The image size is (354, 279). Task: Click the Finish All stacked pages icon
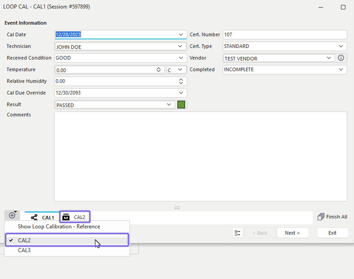[x=320, y=217]
